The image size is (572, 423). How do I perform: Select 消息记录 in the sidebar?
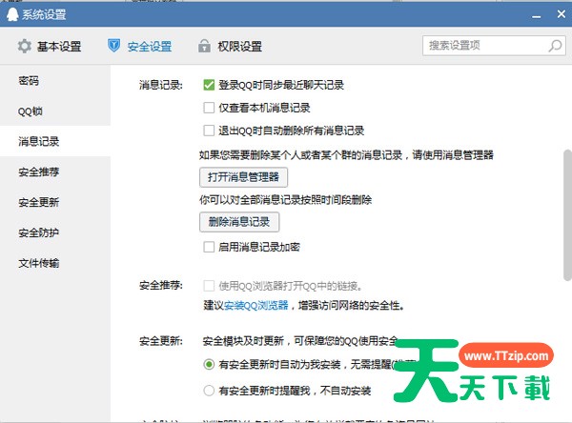point(55,141)
